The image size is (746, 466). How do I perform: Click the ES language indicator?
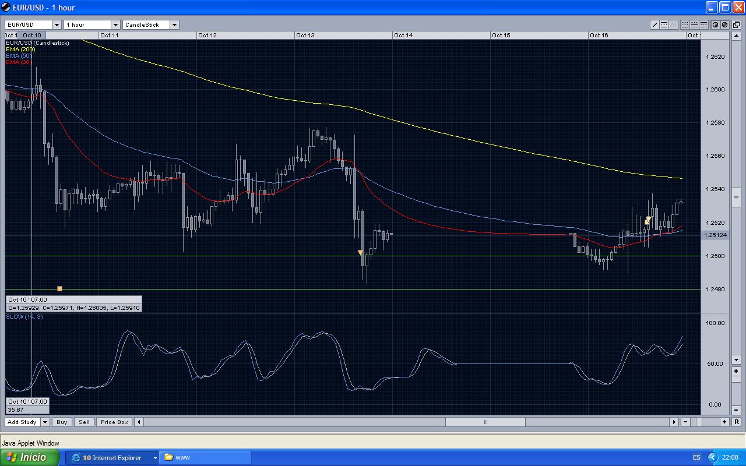pos(696,458)
